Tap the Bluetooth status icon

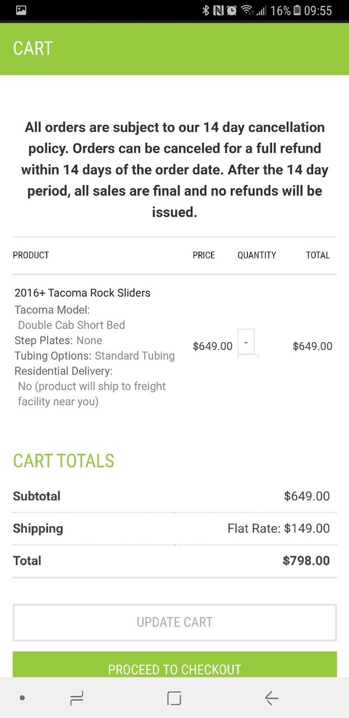click(x=206, y=10)
